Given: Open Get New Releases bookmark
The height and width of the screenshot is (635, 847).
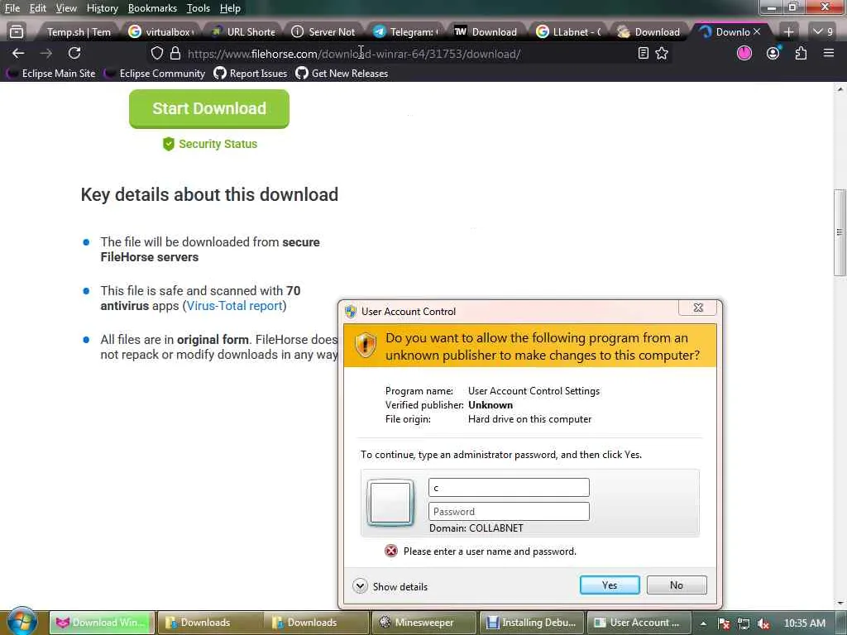Looking at the screenshot, I should [342, 74].
